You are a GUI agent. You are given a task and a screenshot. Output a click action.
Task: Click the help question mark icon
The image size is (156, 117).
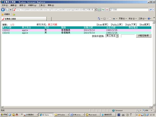point(149,19)
